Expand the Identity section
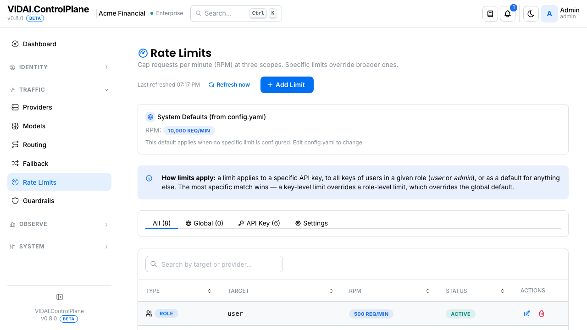Viewport: 587px width, 330px height. [x=59, y=67]
